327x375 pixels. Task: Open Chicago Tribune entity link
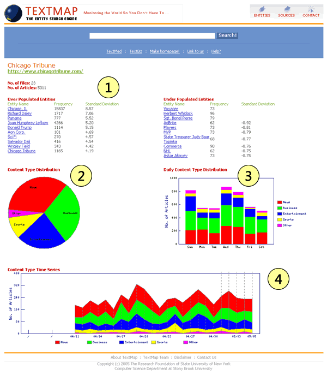pyautogui.click(x=21, y=151)
